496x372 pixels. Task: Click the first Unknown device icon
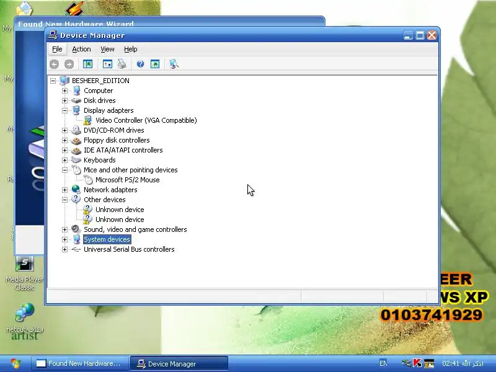tap(87, 210)
